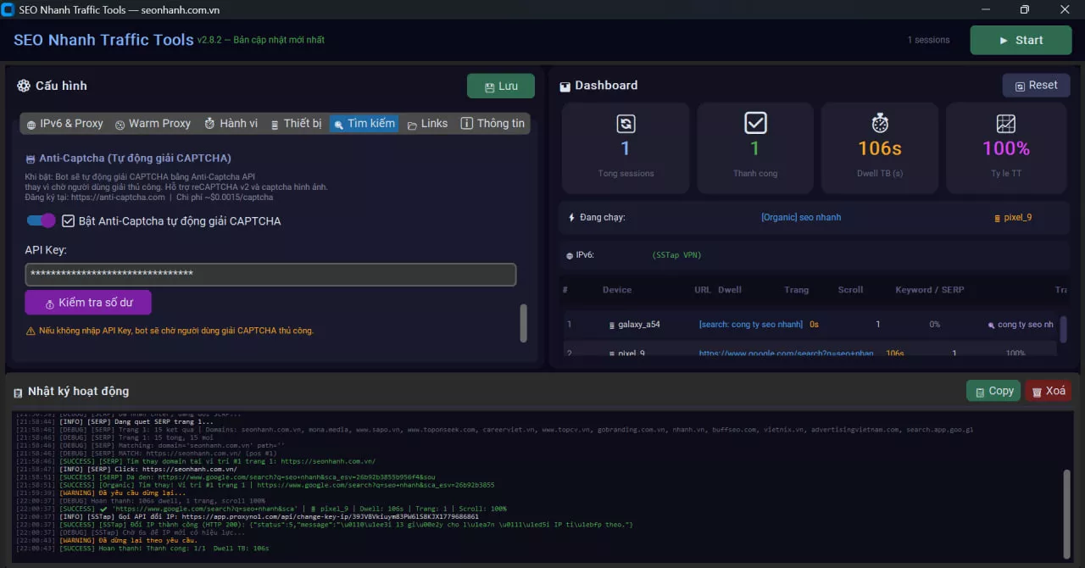Click the Dashboard panel header icon
1085x568 pixels.
(565, 86)
